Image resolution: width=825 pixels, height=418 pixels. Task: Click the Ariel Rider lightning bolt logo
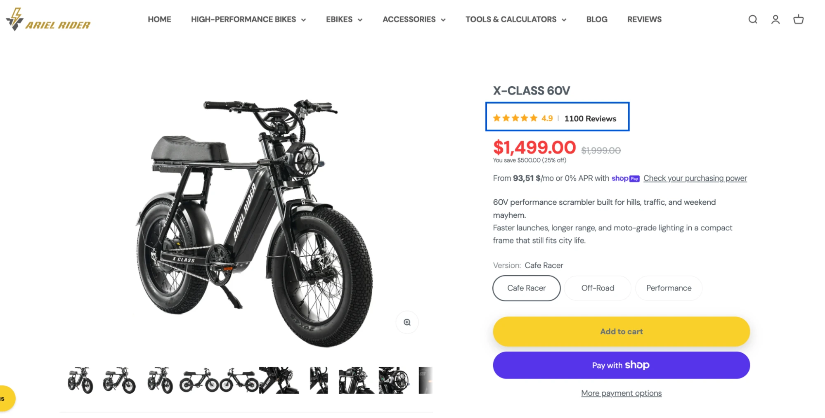(x=15, y=18)
